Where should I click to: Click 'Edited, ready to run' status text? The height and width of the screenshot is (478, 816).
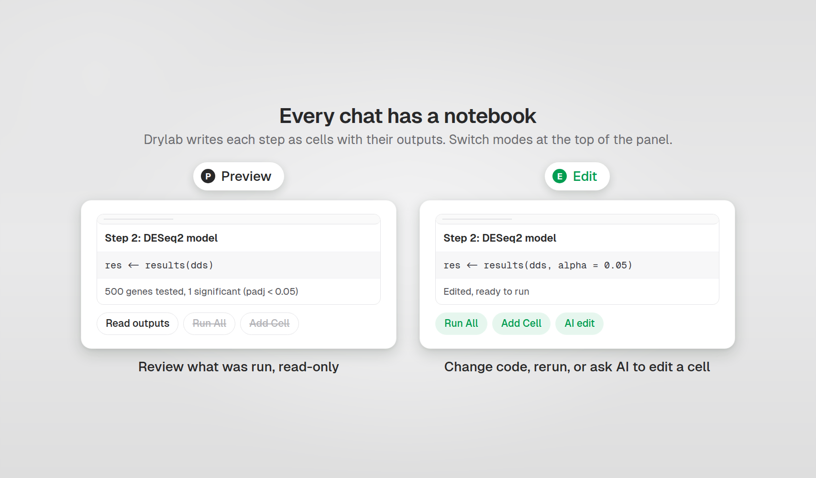pyautogui.click(x=486, y=291)
